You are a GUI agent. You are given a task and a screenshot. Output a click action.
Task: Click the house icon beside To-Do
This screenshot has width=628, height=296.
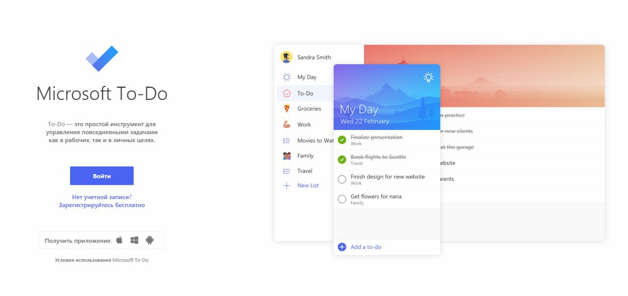(287, 93)
